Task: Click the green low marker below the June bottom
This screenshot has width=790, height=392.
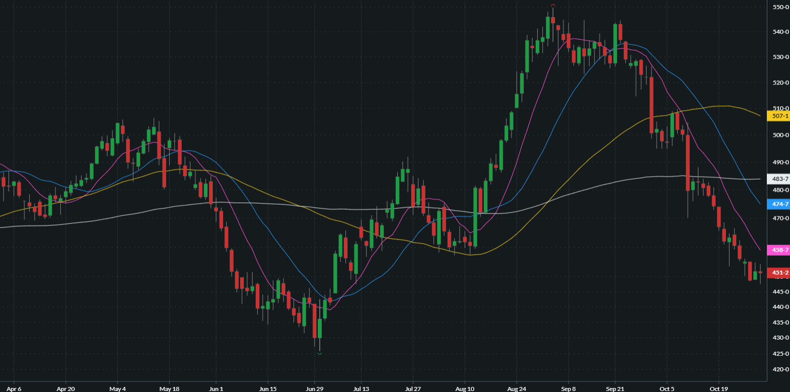Action: 320,353
